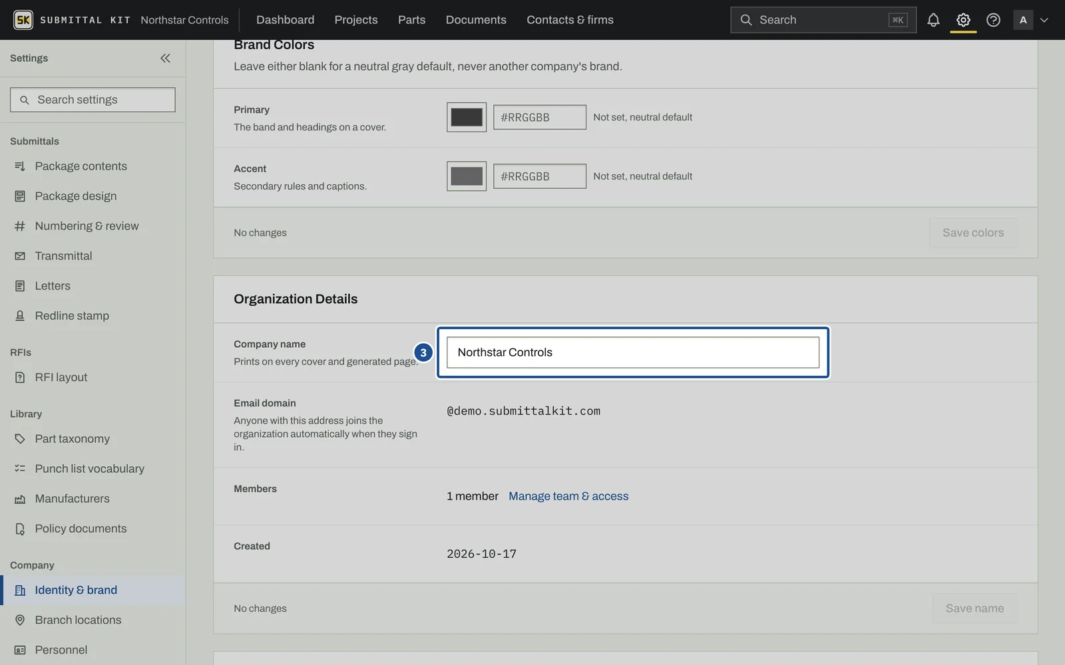
Task: Open Contacts & firms tab
Action: coord(570,20)
